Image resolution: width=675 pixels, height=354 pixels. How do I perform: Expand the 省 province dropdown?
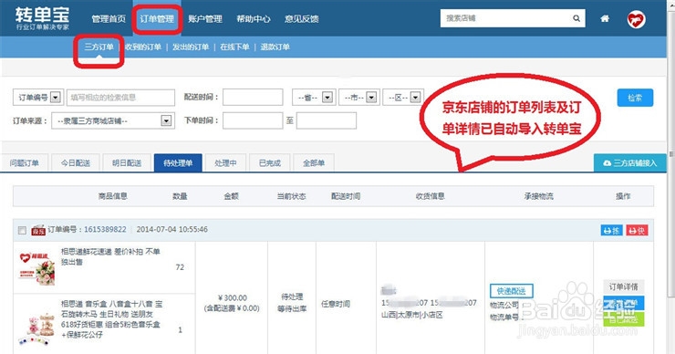pos(313,98)
